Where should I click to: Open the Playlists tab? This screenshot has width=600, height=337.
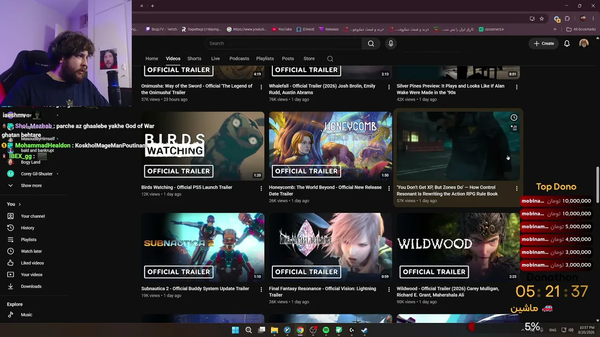pyautogui.click(x=265, y=59)
